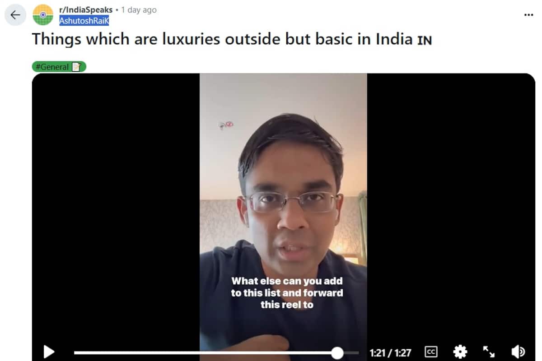Play the video with the play button
This screenshot has height=361, width=542.
(49, 352)
